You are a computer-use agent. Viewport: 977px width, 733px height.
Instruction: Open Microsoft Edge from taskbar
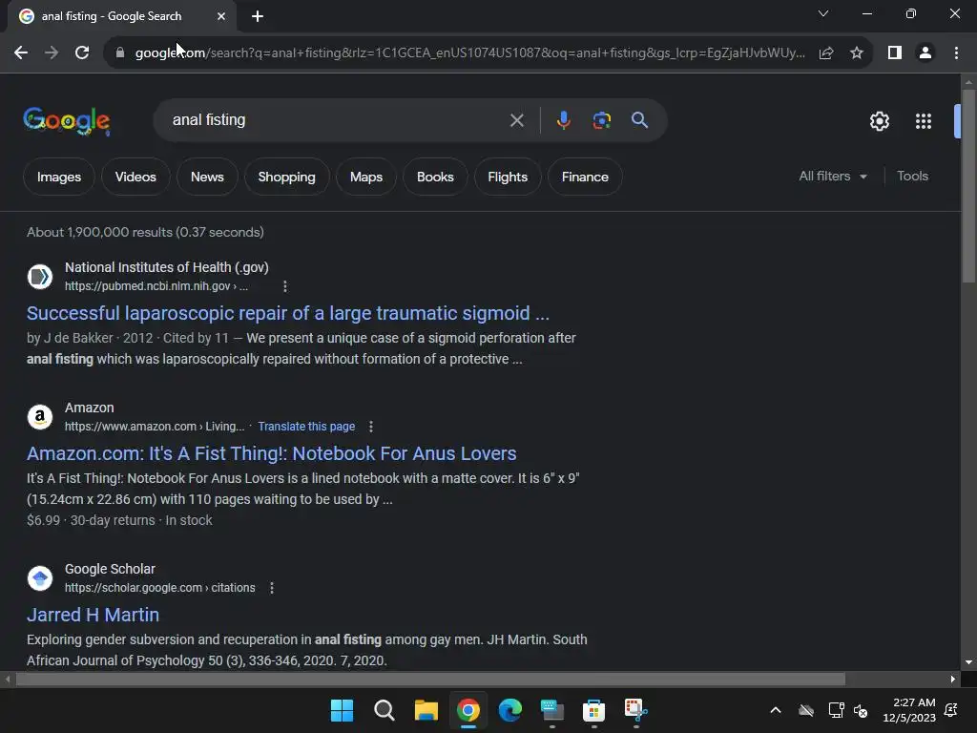coord(510,710)
